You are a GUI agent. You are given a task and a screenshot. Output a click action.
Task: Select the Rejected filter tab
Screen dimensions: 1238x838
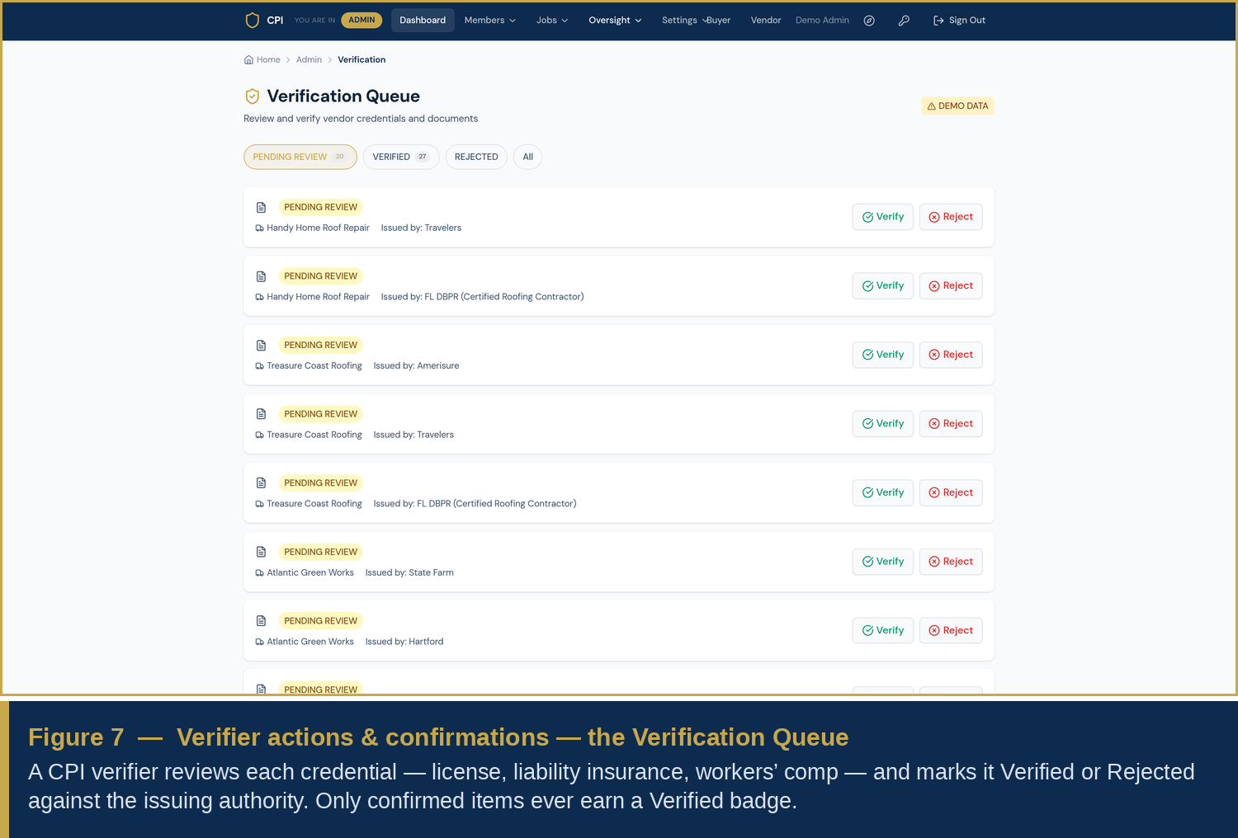pos(476,157)
